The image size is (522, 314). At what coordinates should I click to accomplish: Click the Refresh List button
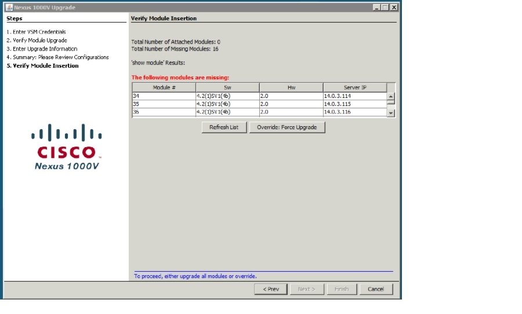(224, 127)
